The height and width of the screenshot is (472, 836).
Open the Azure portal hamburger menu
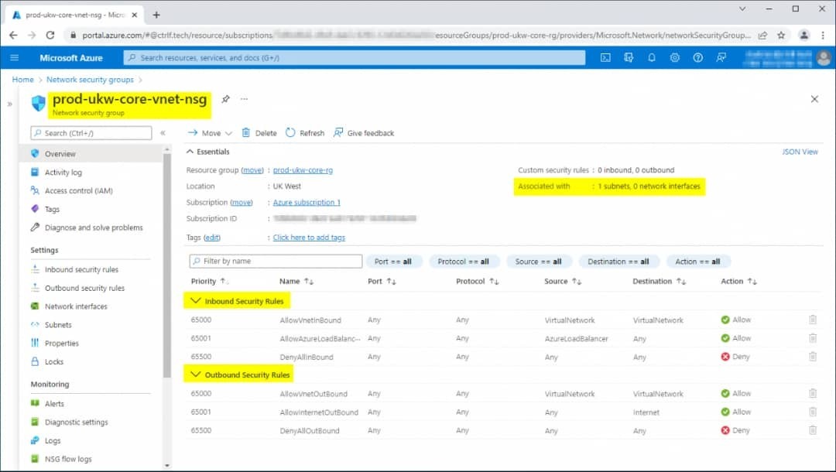point(15,57)
